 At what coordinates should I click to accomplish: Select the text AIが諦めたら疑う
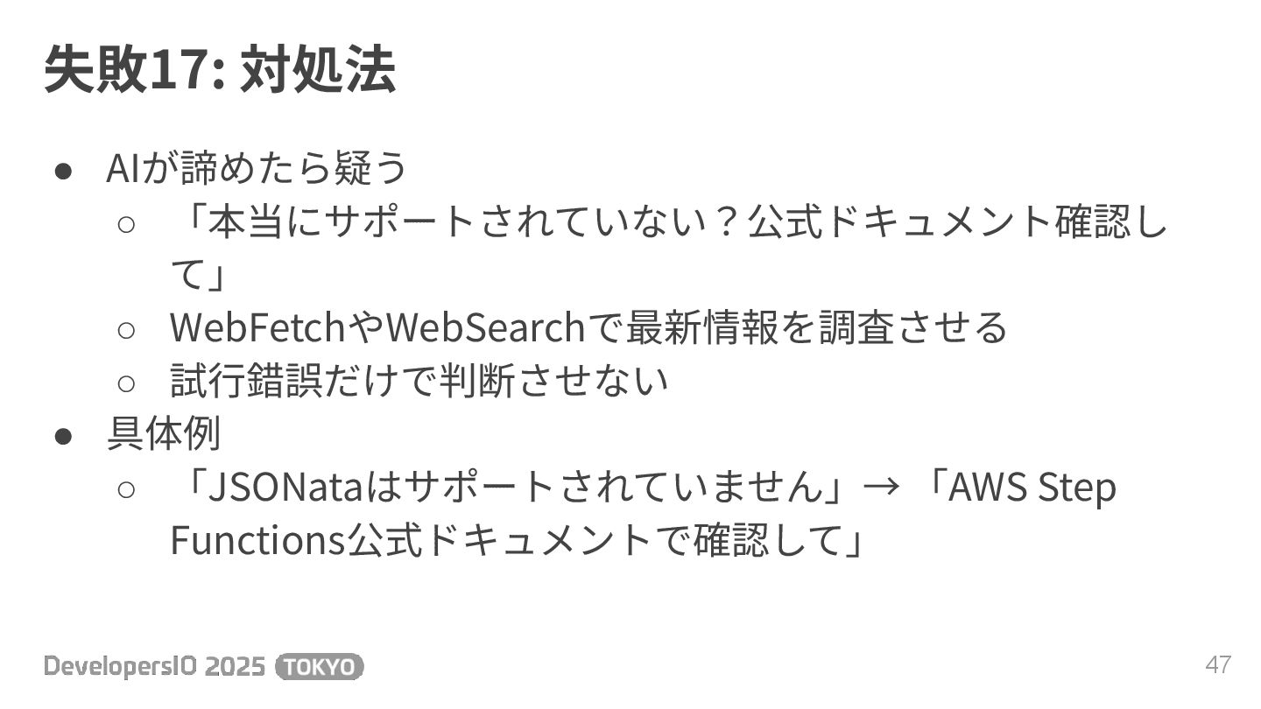[257, 168]
